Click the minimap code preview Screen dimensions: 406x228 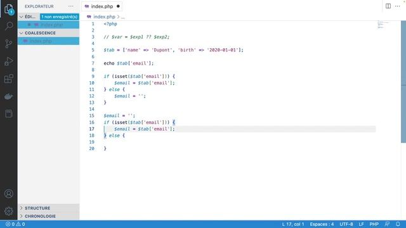click(x=383, y=25)
